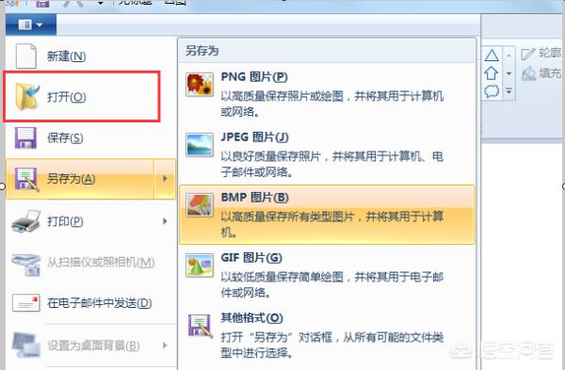Expand the 另存为 submenu arrow
Screen dimensions: 565x370
(x=165, y=178)
